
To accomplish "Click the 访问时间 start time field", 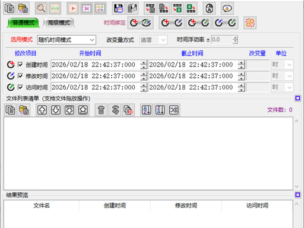I will [96, 87].
